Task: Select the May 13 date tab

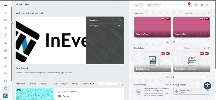Action: pos(75,84)
